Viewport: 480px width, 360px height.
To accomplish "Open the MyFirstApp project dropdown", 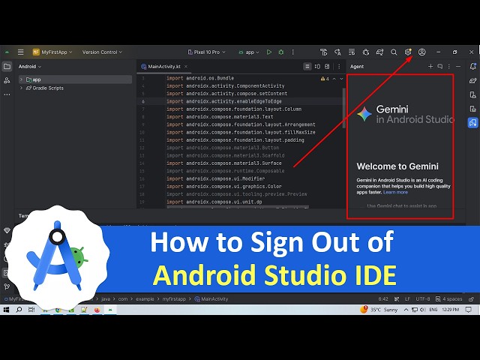I will 52,52.
